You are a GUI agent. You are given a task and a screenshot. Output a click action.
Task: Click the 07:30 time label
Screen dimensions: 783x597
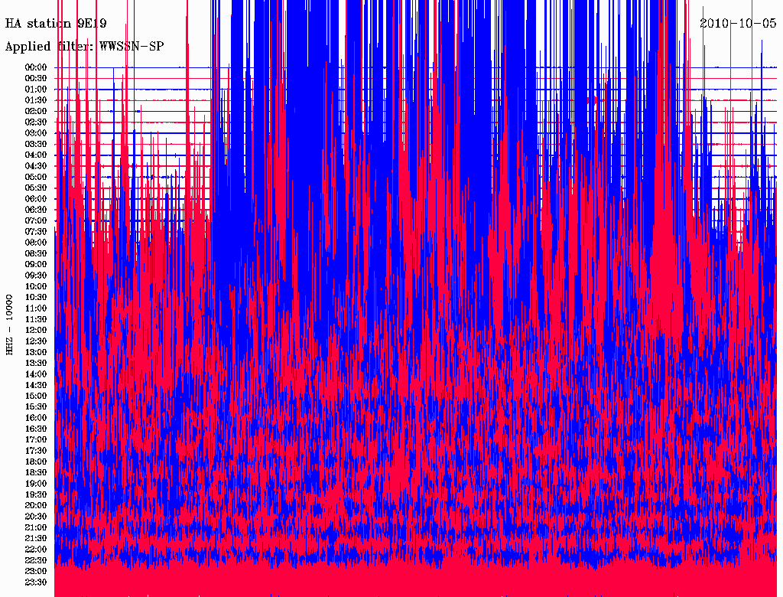(x=36, y=232)
